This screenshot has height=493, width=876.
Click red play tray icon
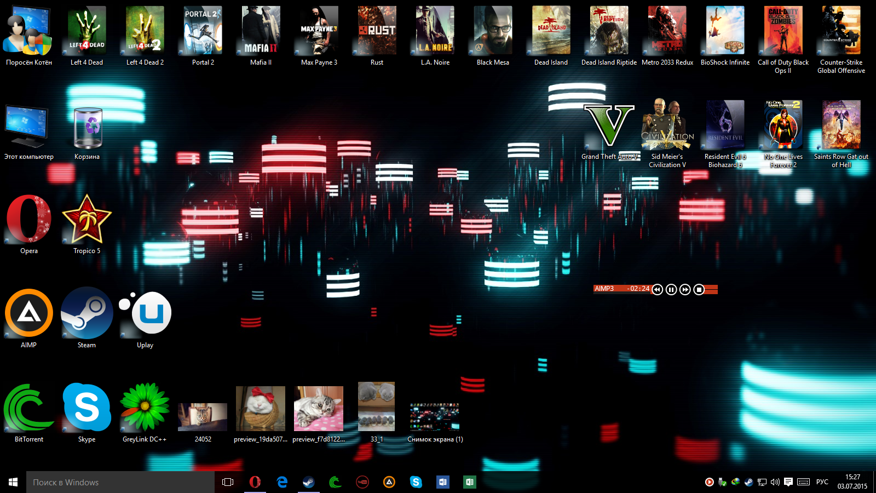pos(710,482)
